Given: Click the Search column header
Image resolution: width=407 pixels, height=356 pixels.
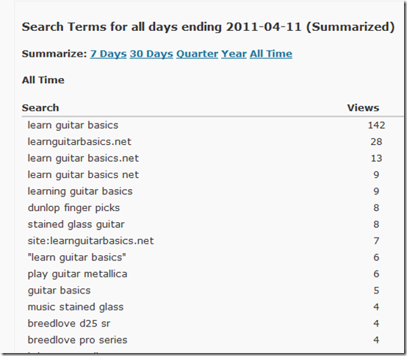Looking at the screenshot, I should click(40, 107).
